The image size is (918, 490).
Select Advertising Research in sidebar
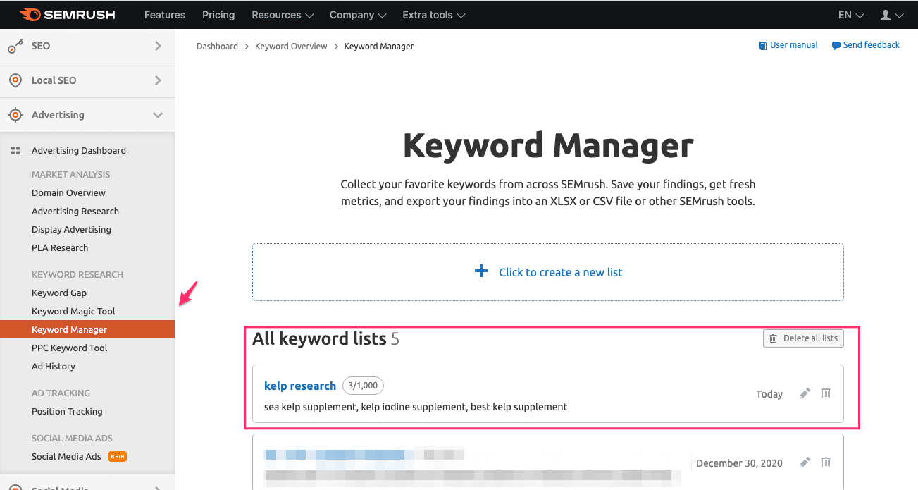pos(75,211)
